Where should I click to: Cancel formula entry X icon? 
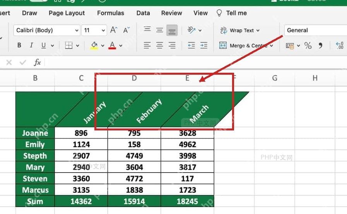9,62
